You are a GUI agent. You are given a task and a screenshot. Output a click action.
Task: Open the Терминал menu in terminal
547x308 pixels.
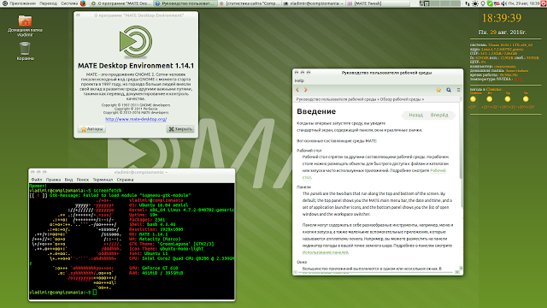pyautogui.click(x=103, y=180)
